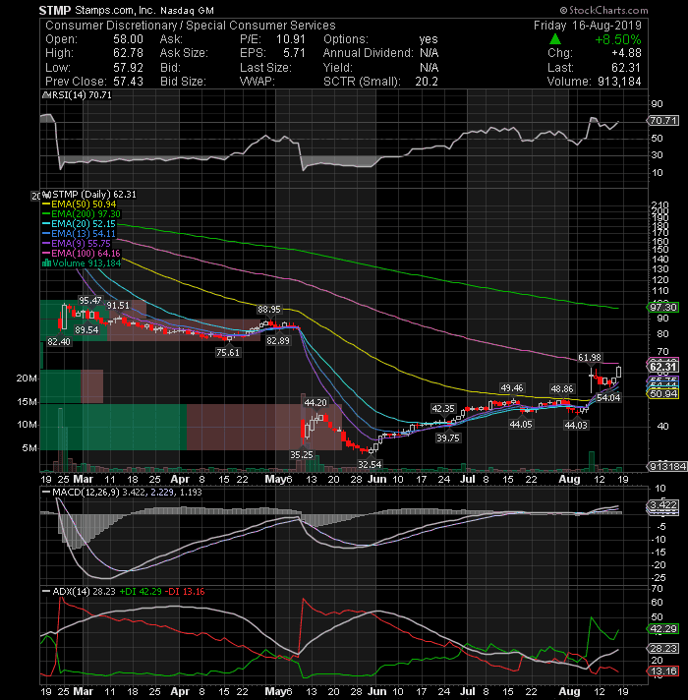Click the 44.05 low price label

(x=521, y=424)
